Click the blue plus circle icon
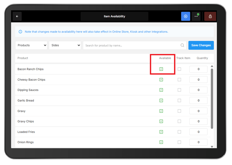 point(186,16)
